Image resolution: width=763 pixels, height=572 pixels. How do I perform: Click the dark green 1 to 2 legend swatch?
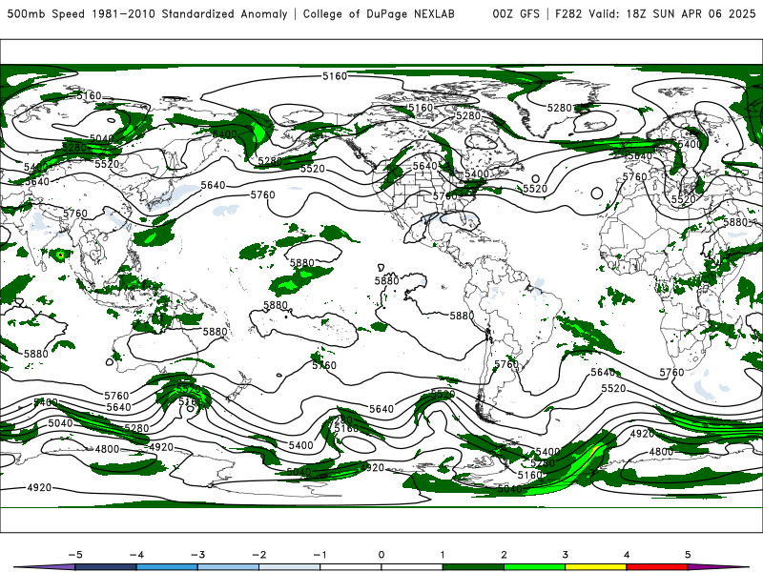click(473, 567)
